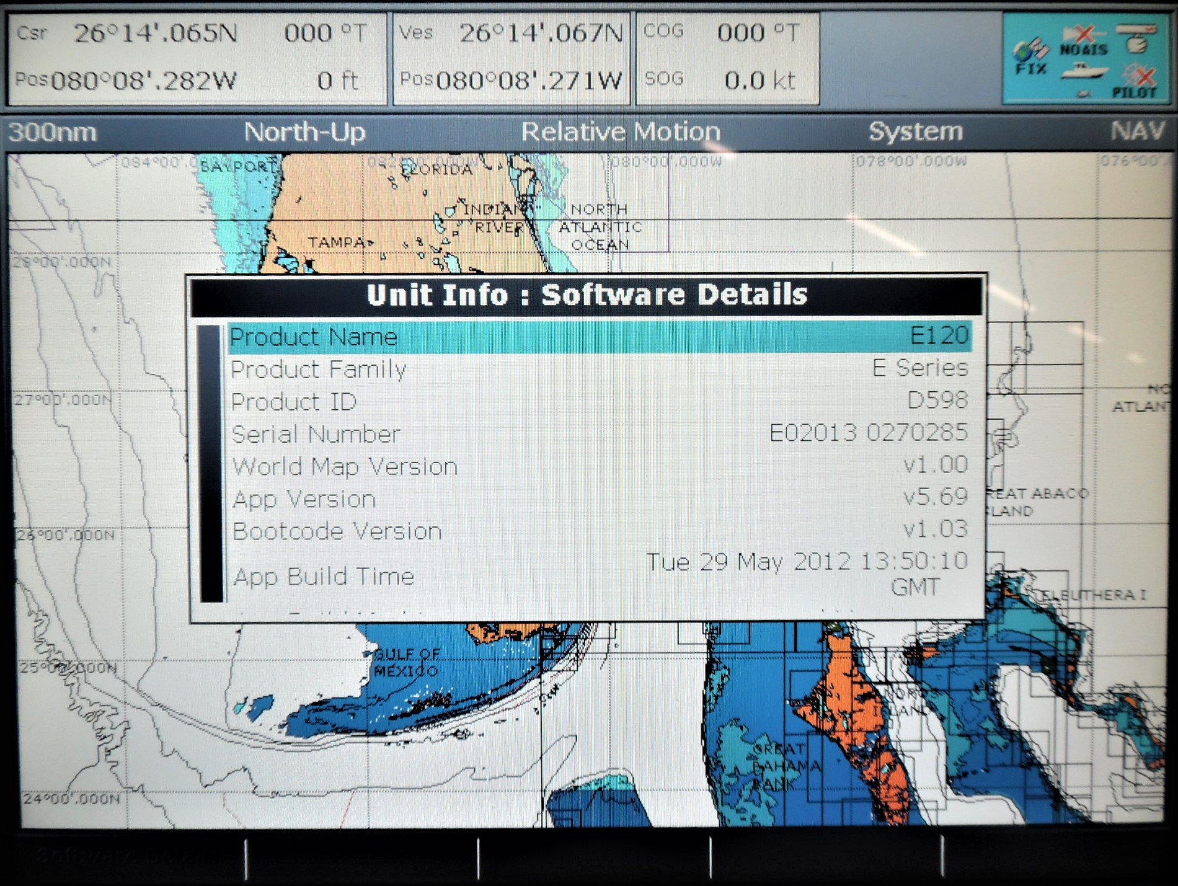Image resolution: width=1178 pixels, height=886 pixels.
Task: Select the North-Up orientation label
Action: [304, 132]
